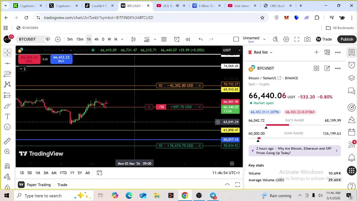Image resolution: width=358 pixels, height=201 pixels.
Task: Maximize the bottom trading panel
Action: pyautogui.click(x=237, y=185)
